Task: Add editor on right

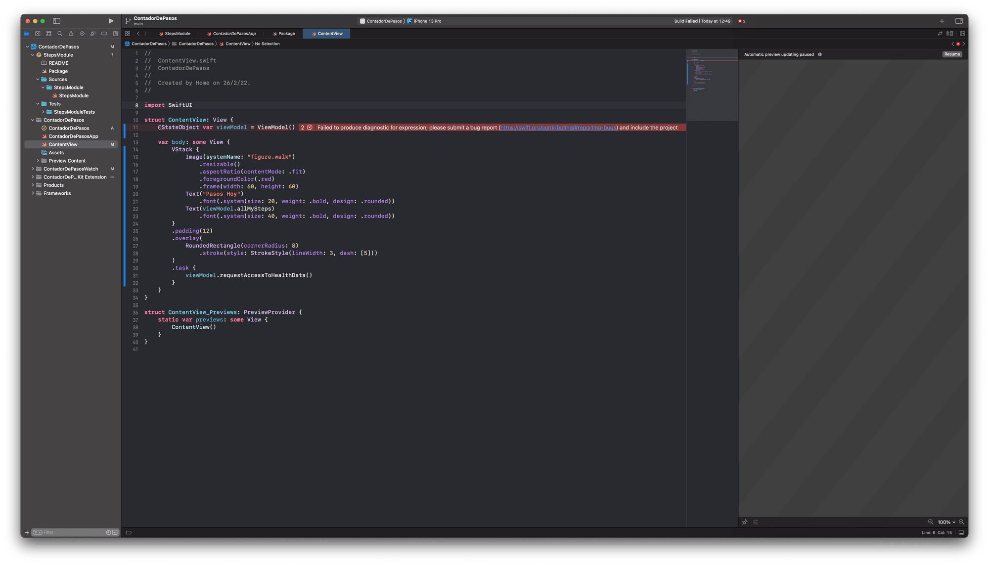Action: tap(962, 34)
